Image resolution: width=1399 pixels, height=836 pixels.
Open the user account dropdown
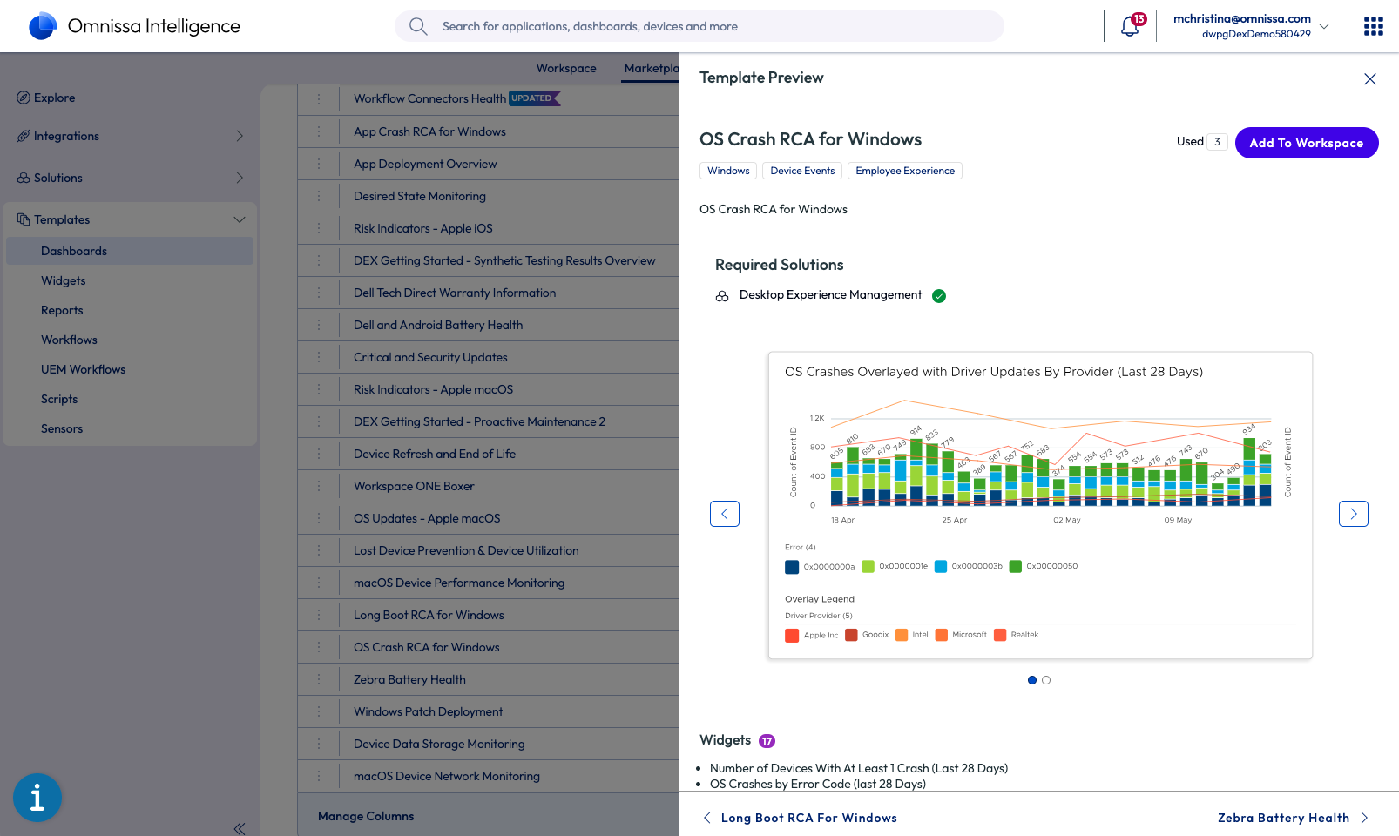click(x=1324, y=26)
